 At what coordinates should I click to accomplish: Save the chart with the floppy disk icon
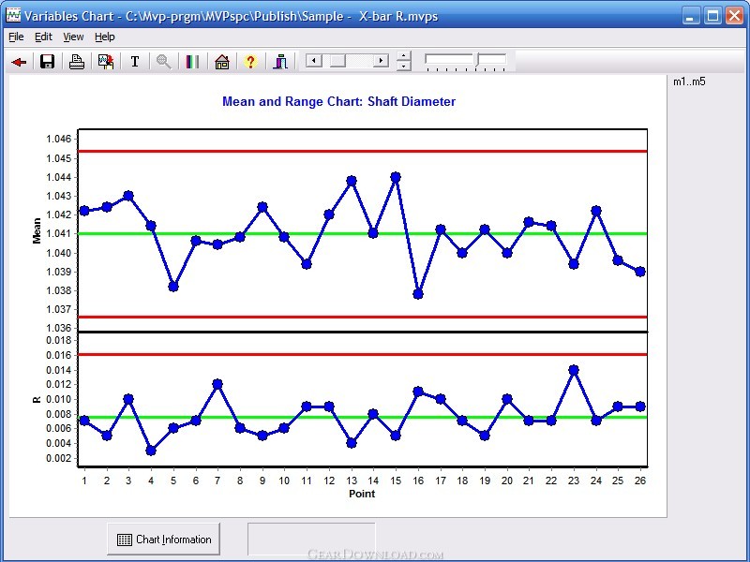47,62
